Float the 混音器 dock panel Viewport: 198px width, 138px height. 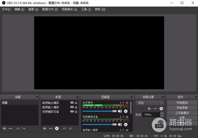132,97
